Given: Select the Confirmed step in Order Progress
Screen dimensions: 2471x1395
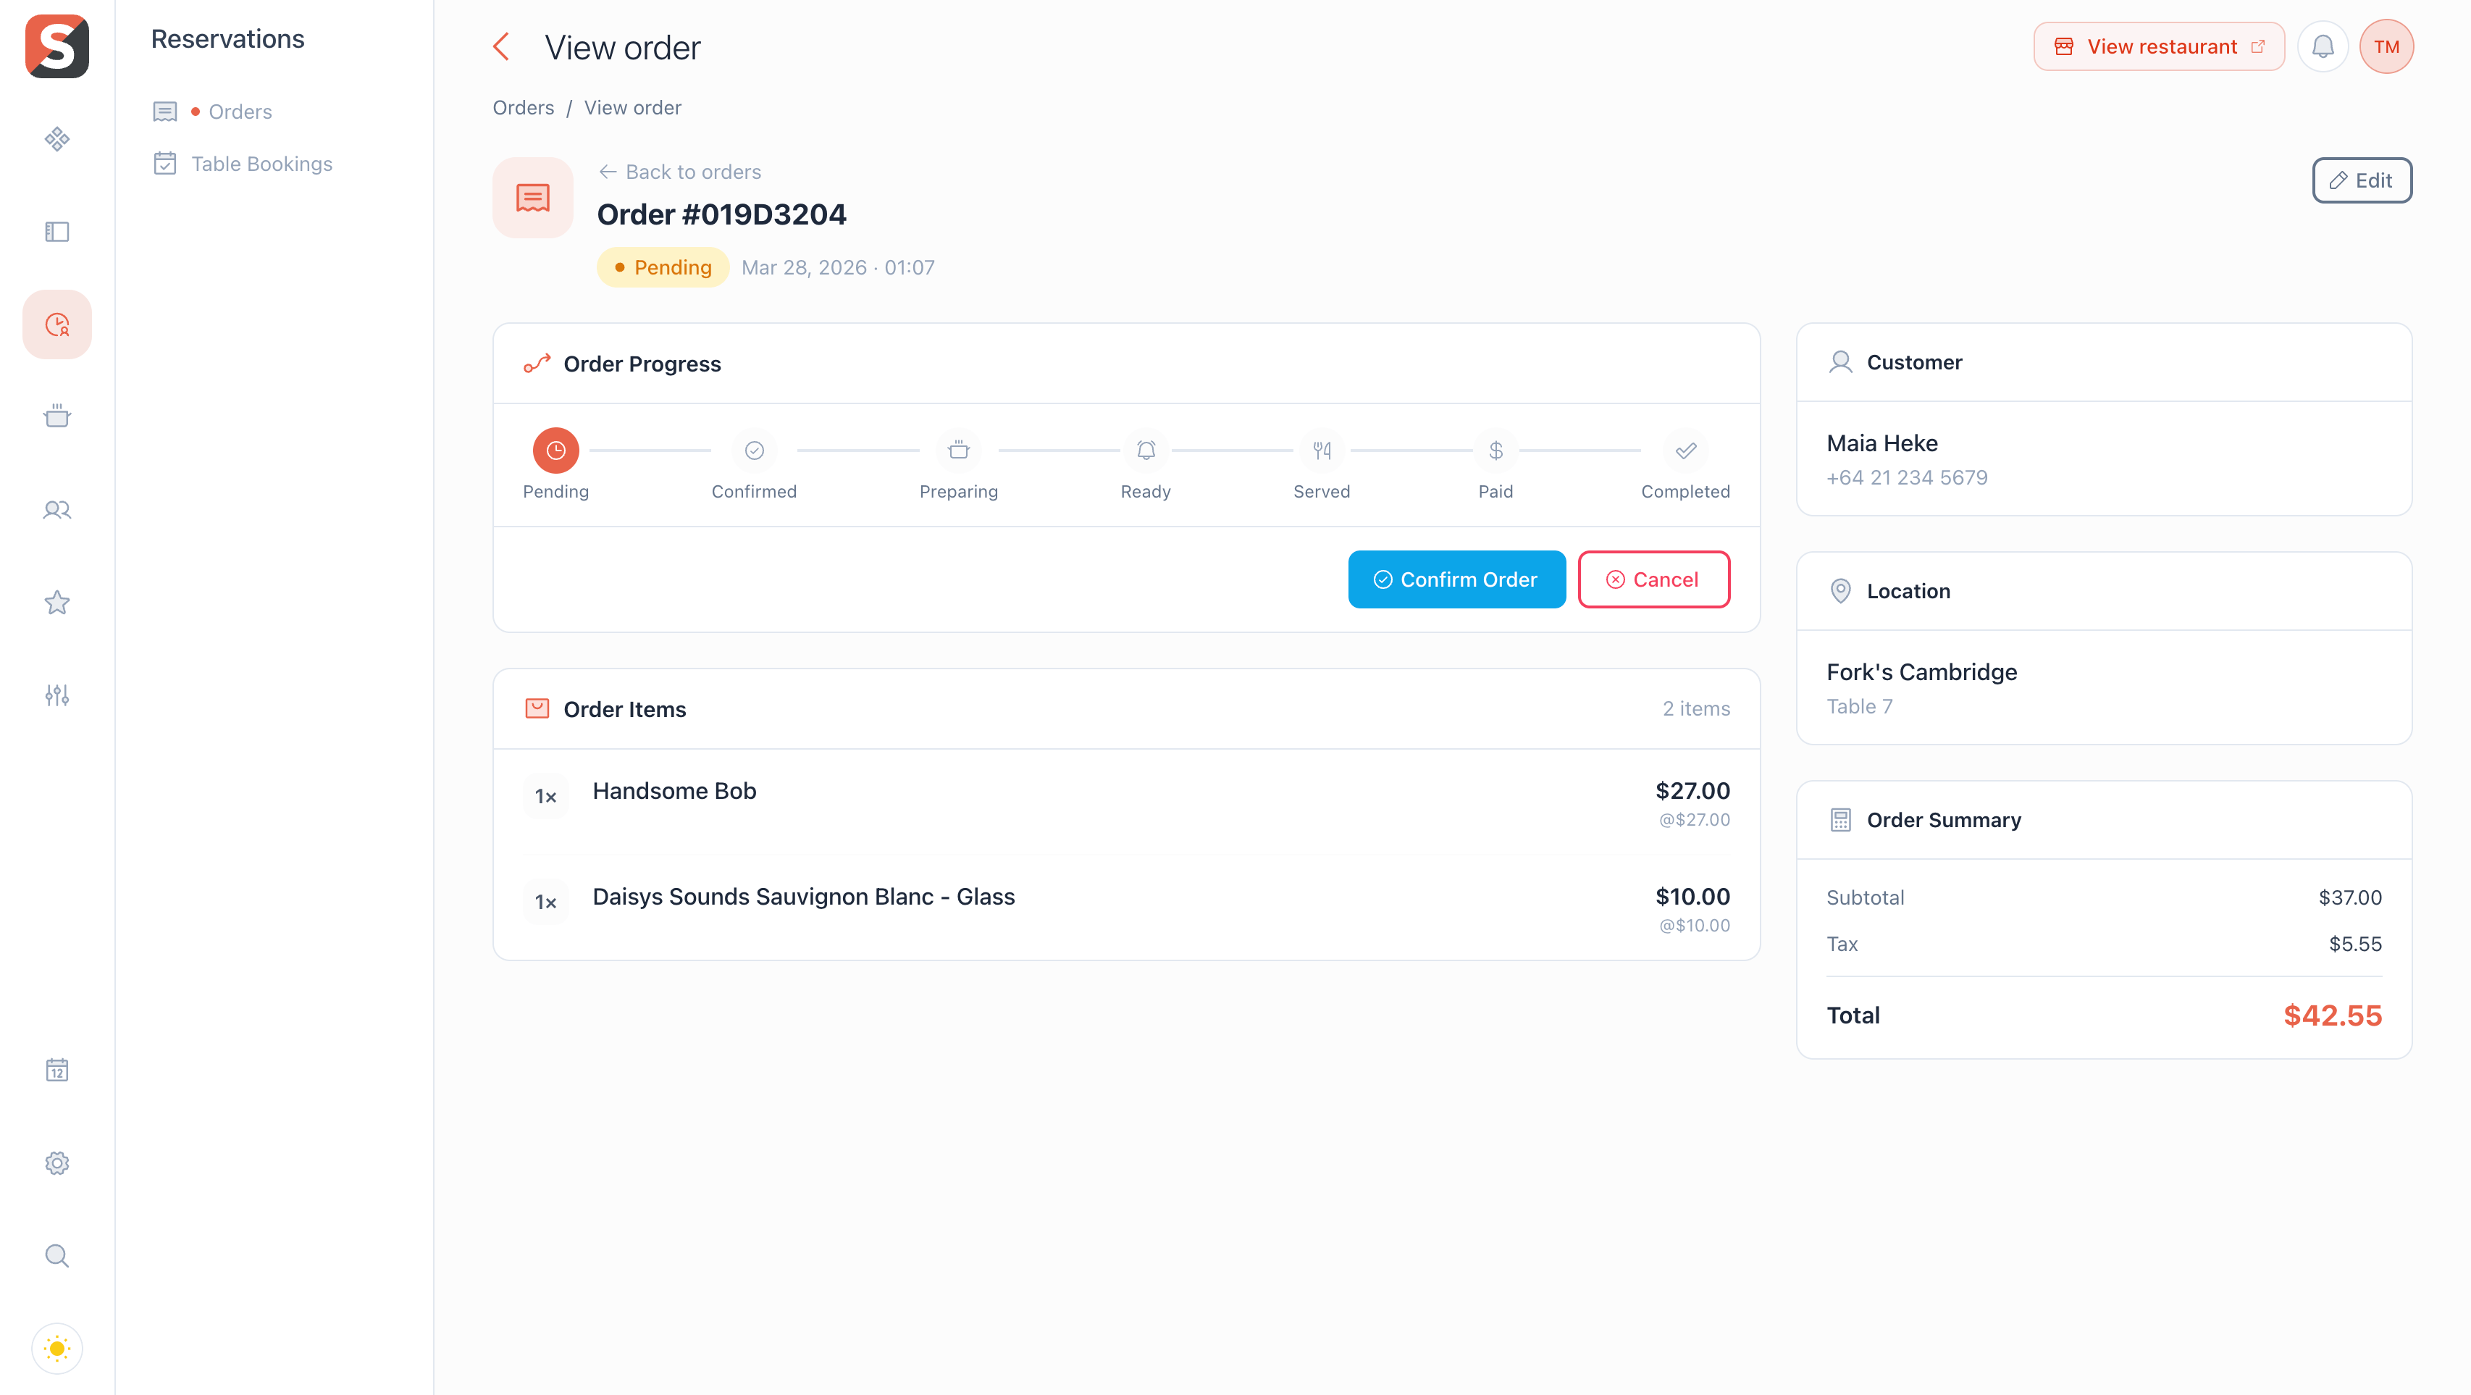Looking at the screenshot, I should coord(754,450).
